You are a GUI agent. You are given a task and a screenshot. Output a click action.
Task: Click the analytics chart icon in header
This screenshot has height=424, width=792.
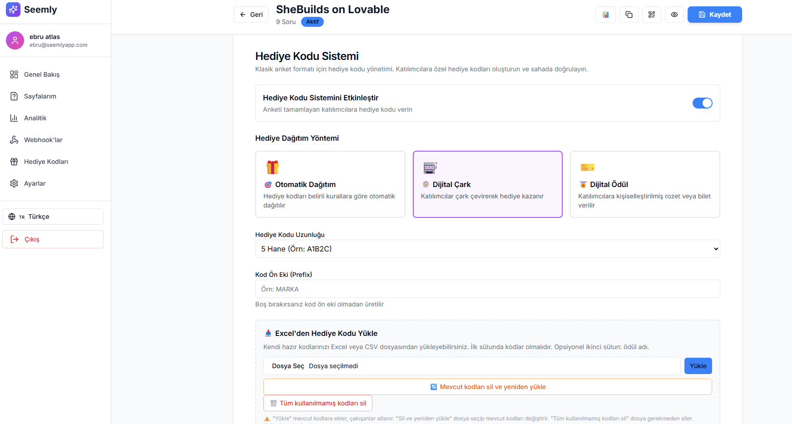(605, 15)
